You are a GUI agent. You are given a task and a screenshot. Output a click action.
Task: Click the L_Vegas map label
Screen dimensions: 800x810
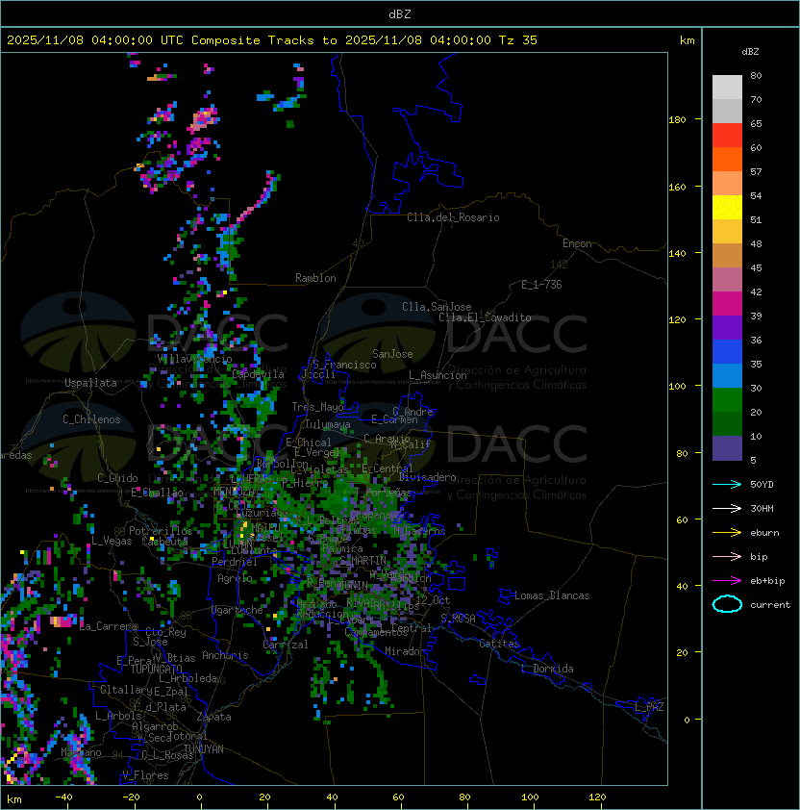(112, 541)
